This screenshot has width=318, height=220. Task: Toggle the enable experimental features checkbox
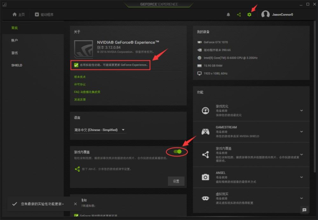pos(76,65)
